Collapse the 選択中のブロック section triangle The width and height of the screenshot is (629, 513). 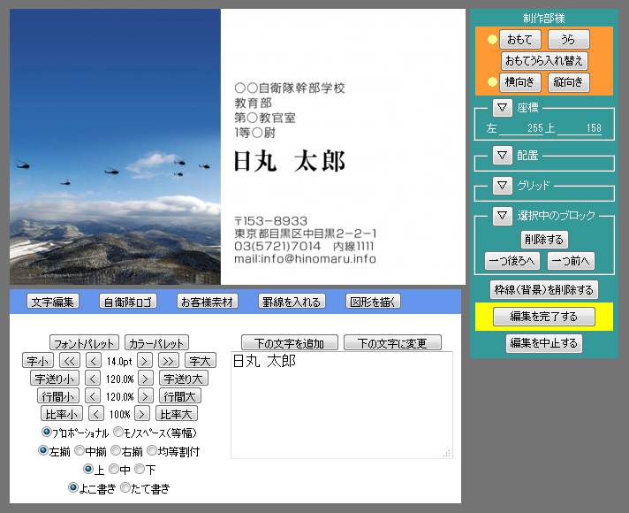coord(503,216)
